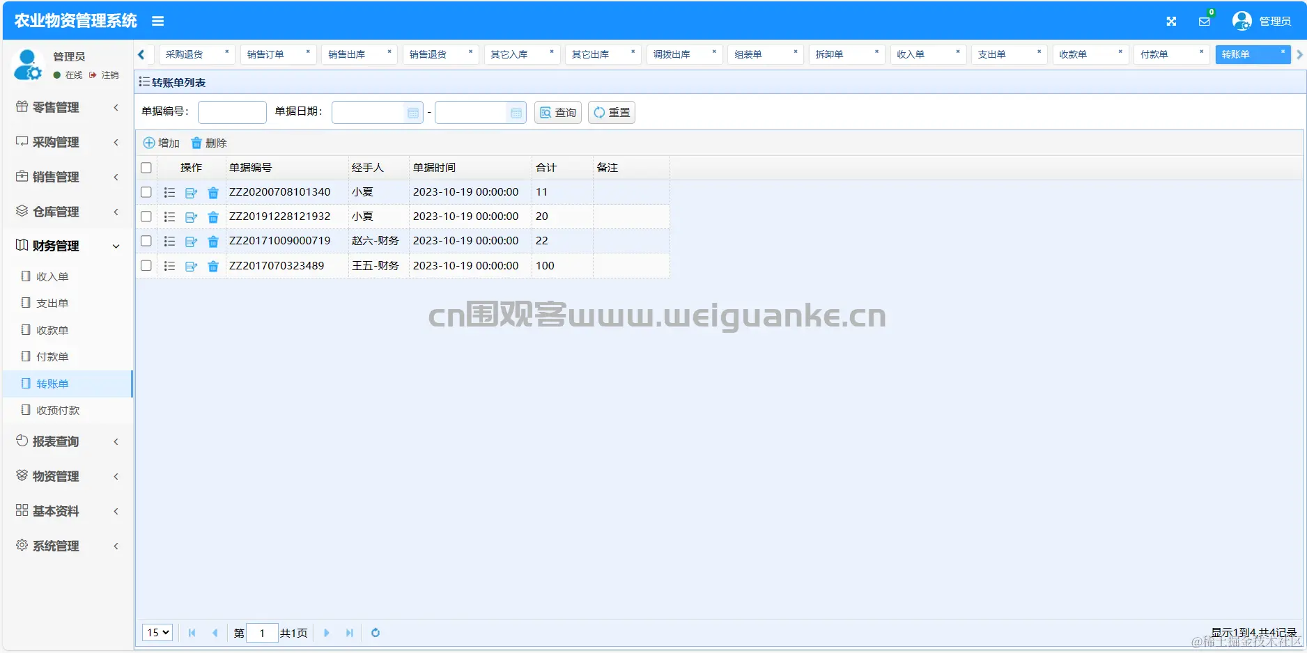Delete trash icon for ZZ20171009000719

pos(213,242)
